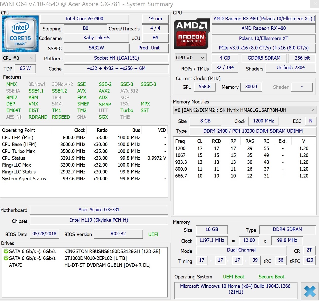Viewport: 319px width, 301px height.
Task: Click the UEFI Boot indicator
Action: pyautogui.click(x=234, y=277)
